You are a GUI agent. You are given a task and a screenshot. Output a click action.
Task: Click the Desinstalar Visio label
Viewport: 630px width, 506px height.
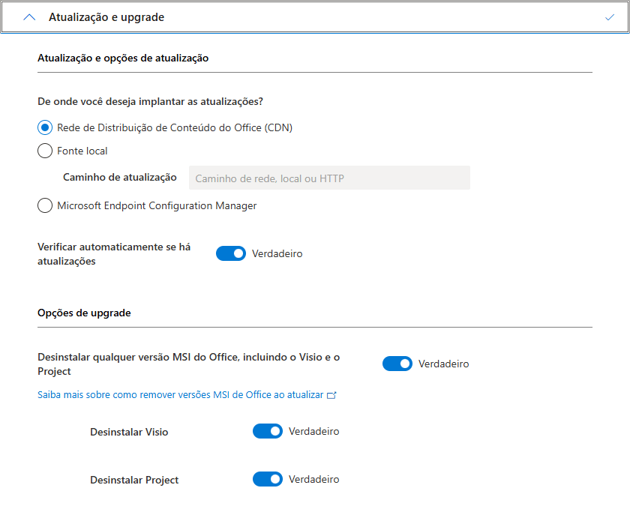(129, 432)
